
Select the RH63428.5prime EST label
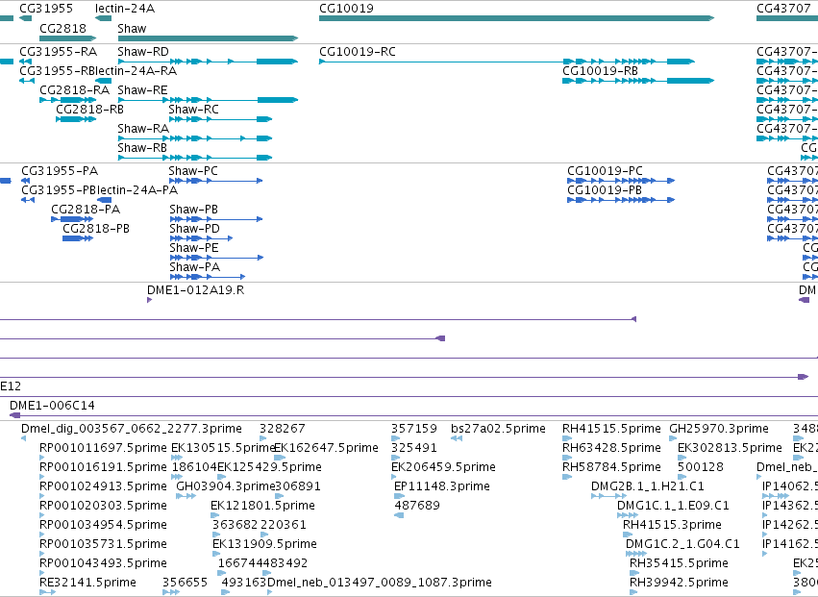pyautogui.click(x=611, y=448)
